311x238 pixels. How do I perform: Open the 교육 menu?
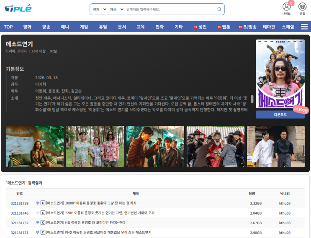point(141,27)
